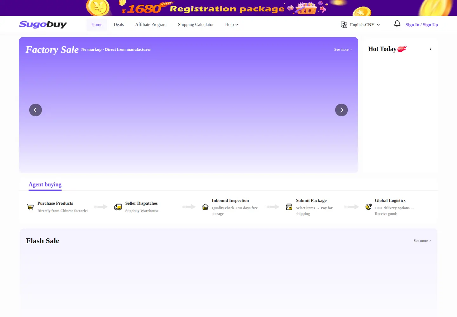Click the Seller Dispatches truck icon
Viewport: 457px width, 317px height.
(x=118, y=207)
